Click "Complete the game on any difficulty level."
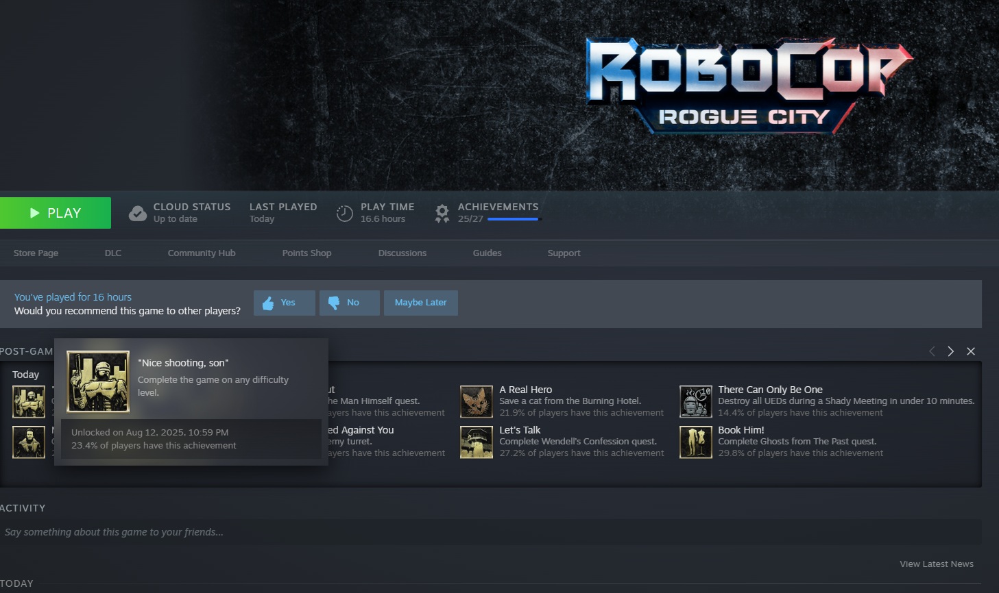 click(213, 386)
